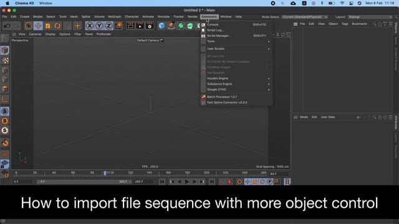The height and width of the screenshot is (224, 399).
Task: Open Script Manager menu entry
Action: pos(236,36)
